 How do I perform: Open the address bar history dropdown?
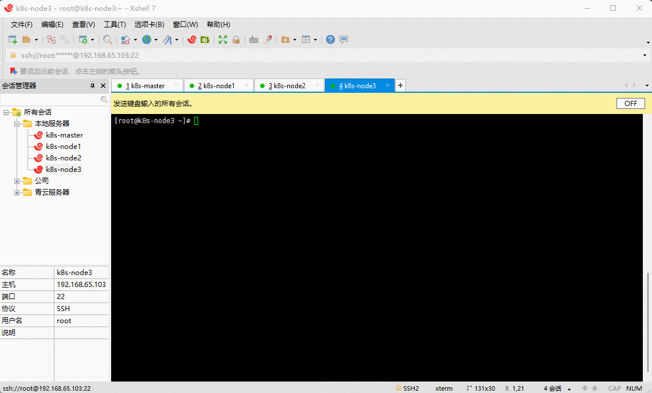(645, 56)
